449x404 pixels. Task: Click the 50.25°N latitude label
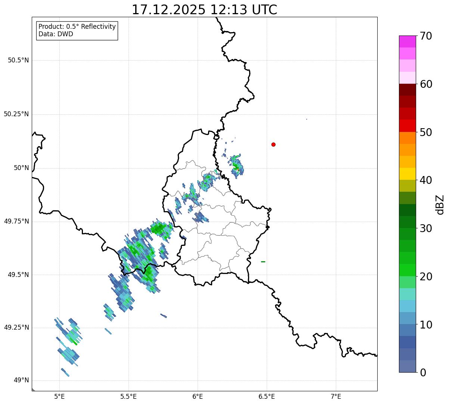(16, 114)
